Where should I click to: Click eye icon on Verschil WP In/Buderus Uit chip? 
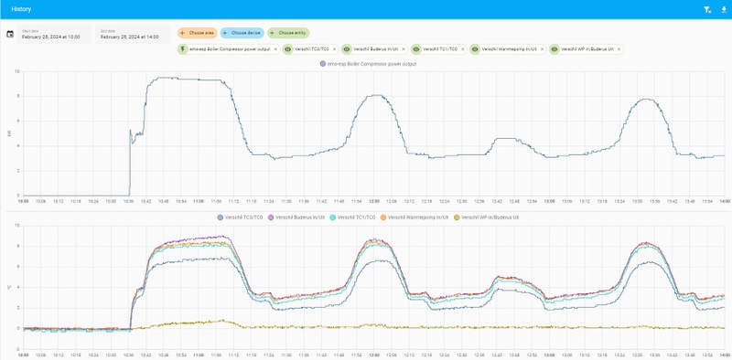click(554, 49)
